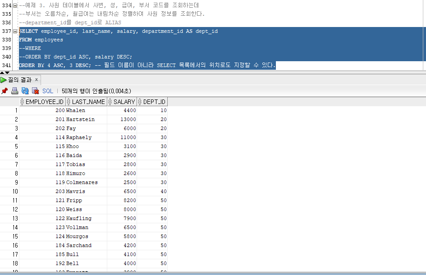Viewport: 426px width, 275px height.
Task: Click the 'Hartstein' last name cell
Action: pyautogui.click(x=87, y=119)
